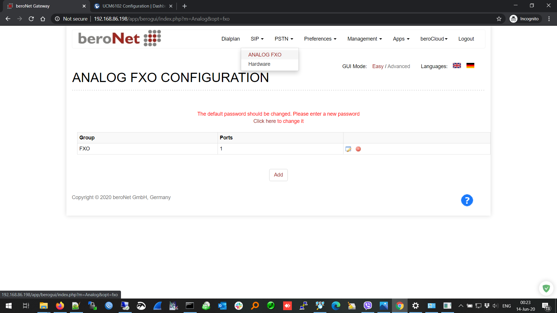Switch to UCM6102 Configuration browser tab
This screenshot has height=313, width=557.
tap(133, 6)
